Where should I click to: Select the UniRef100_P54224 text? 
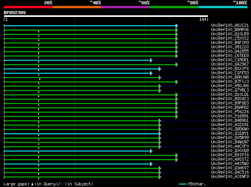(230, 112)
